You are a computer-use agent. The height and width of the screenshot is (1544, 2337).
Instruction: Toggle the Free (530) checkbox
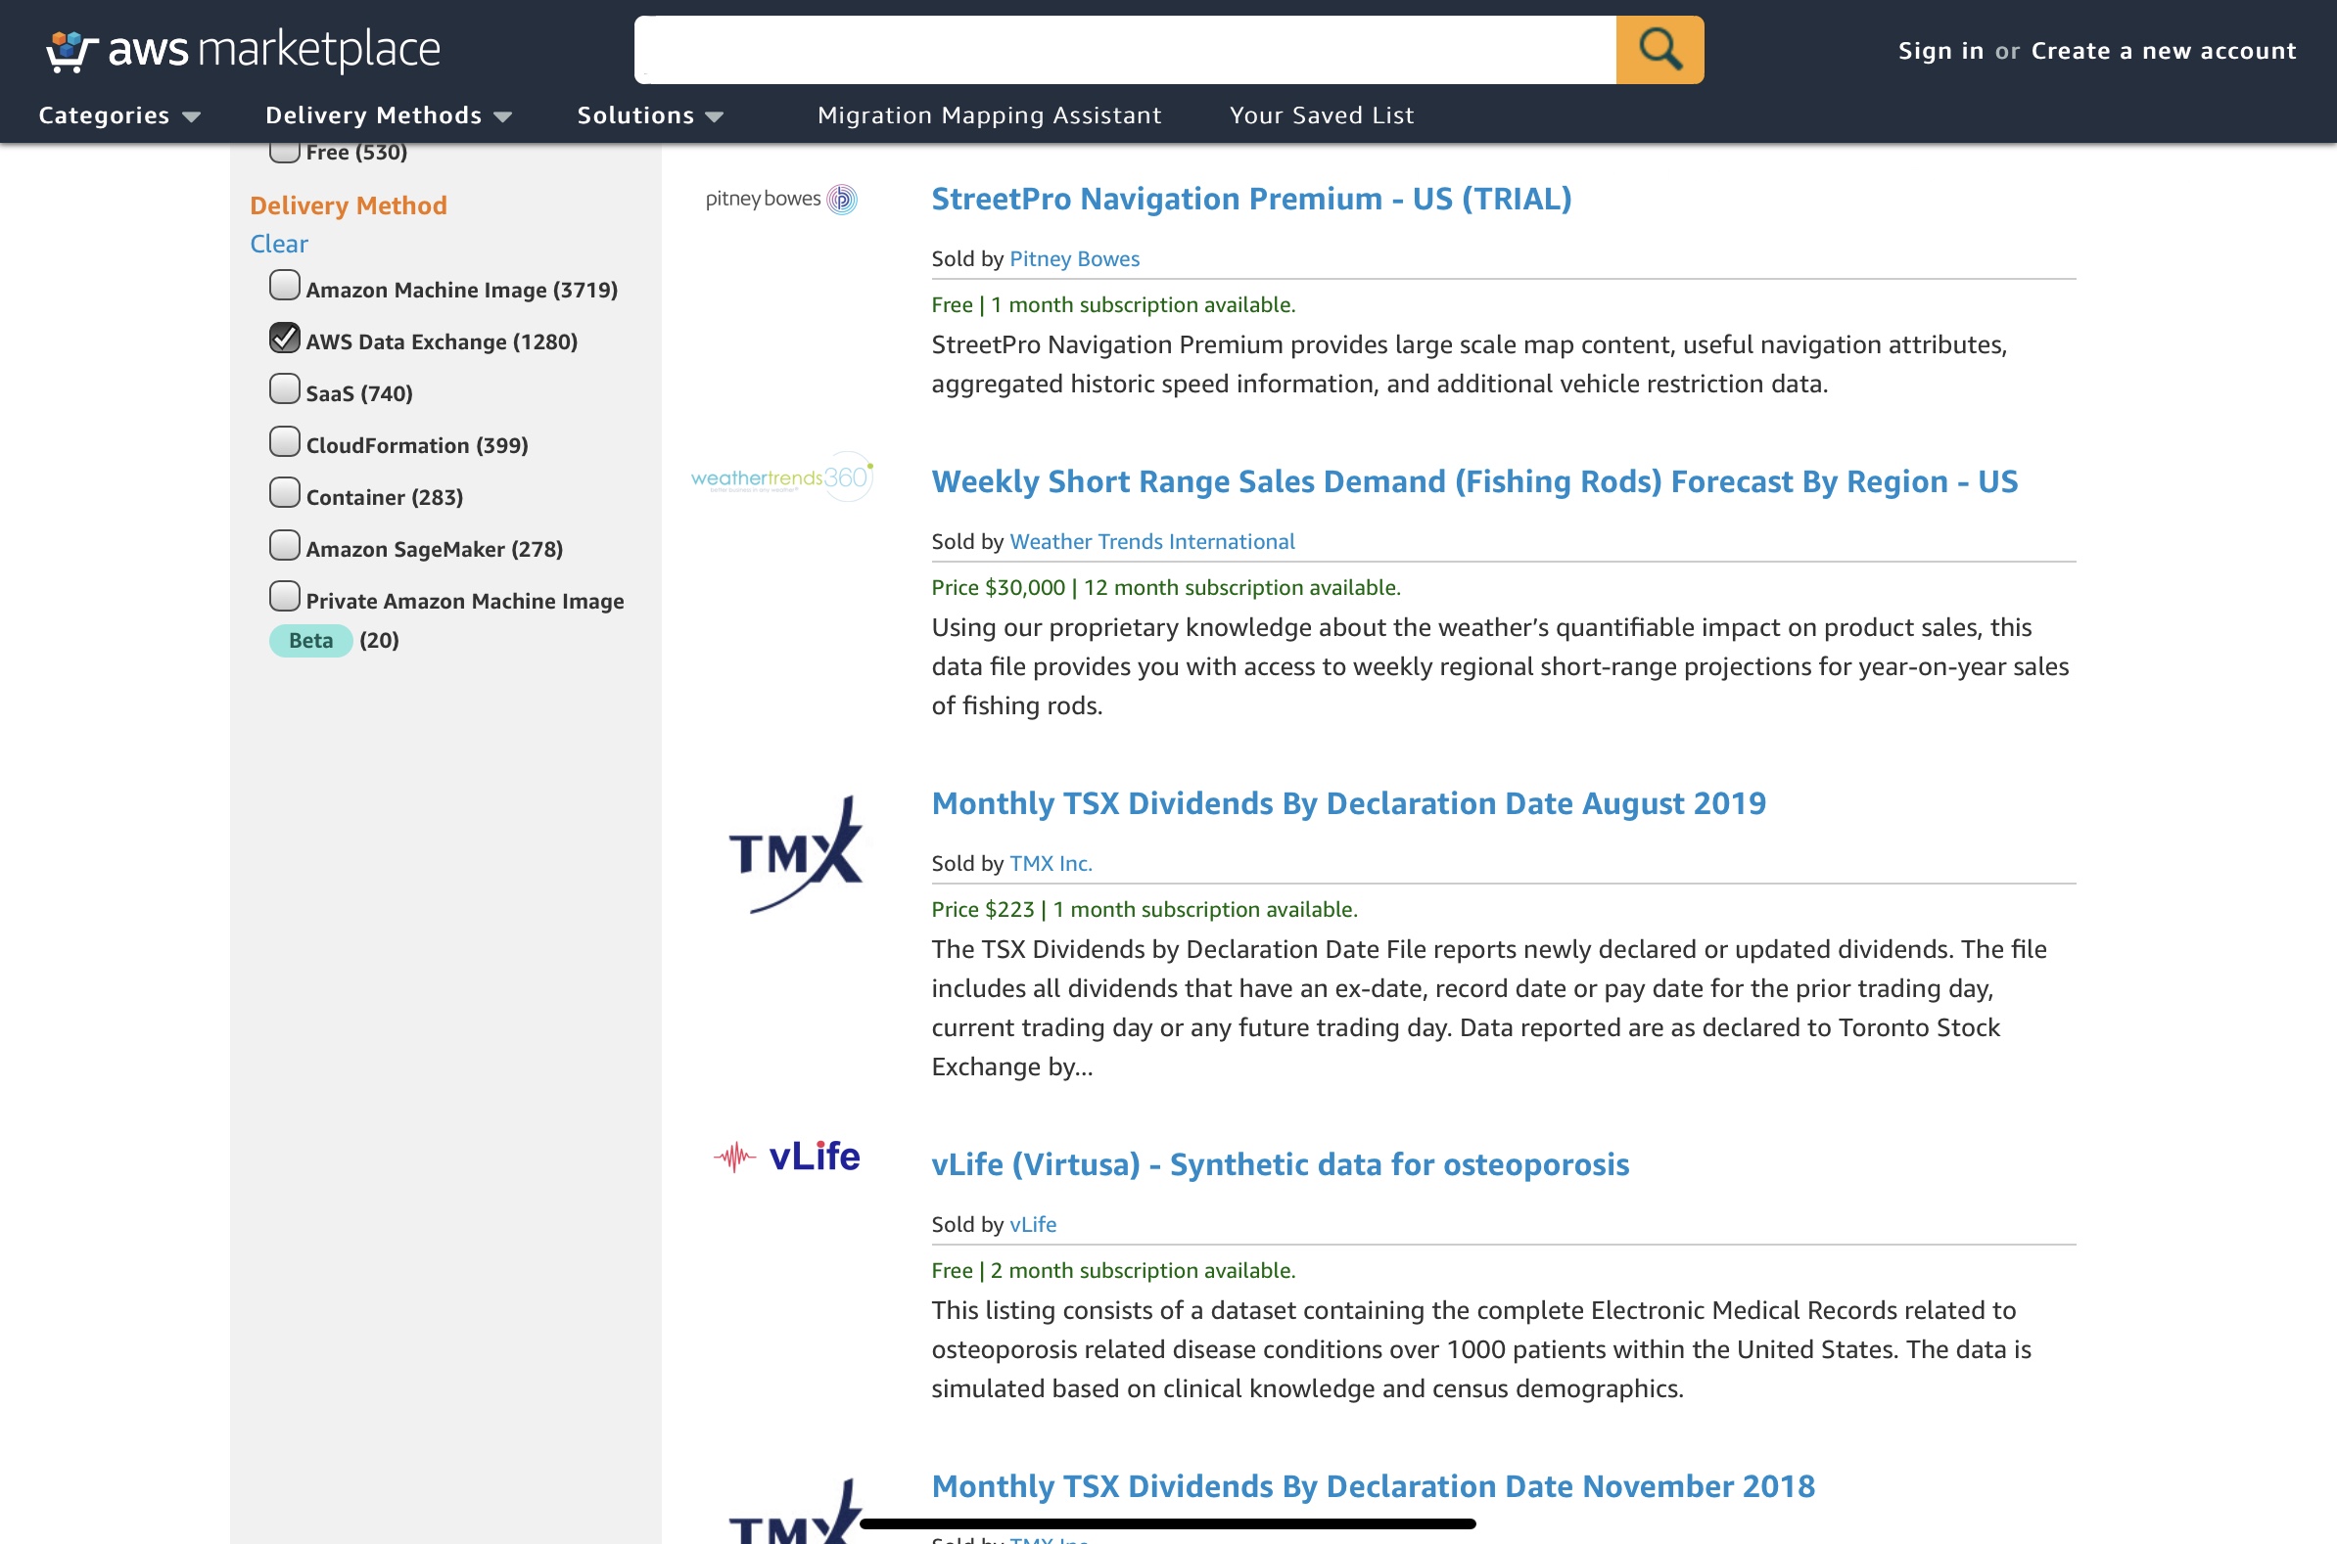pyautogui.click(x=285, y=150)
